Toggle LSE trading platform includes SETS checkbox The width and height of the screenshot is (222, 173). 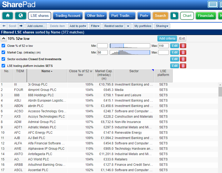pos(3,66)
